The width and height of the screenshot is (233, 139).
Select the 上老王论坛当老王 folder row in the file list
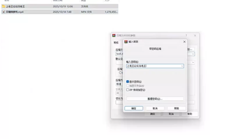[60, 6]
